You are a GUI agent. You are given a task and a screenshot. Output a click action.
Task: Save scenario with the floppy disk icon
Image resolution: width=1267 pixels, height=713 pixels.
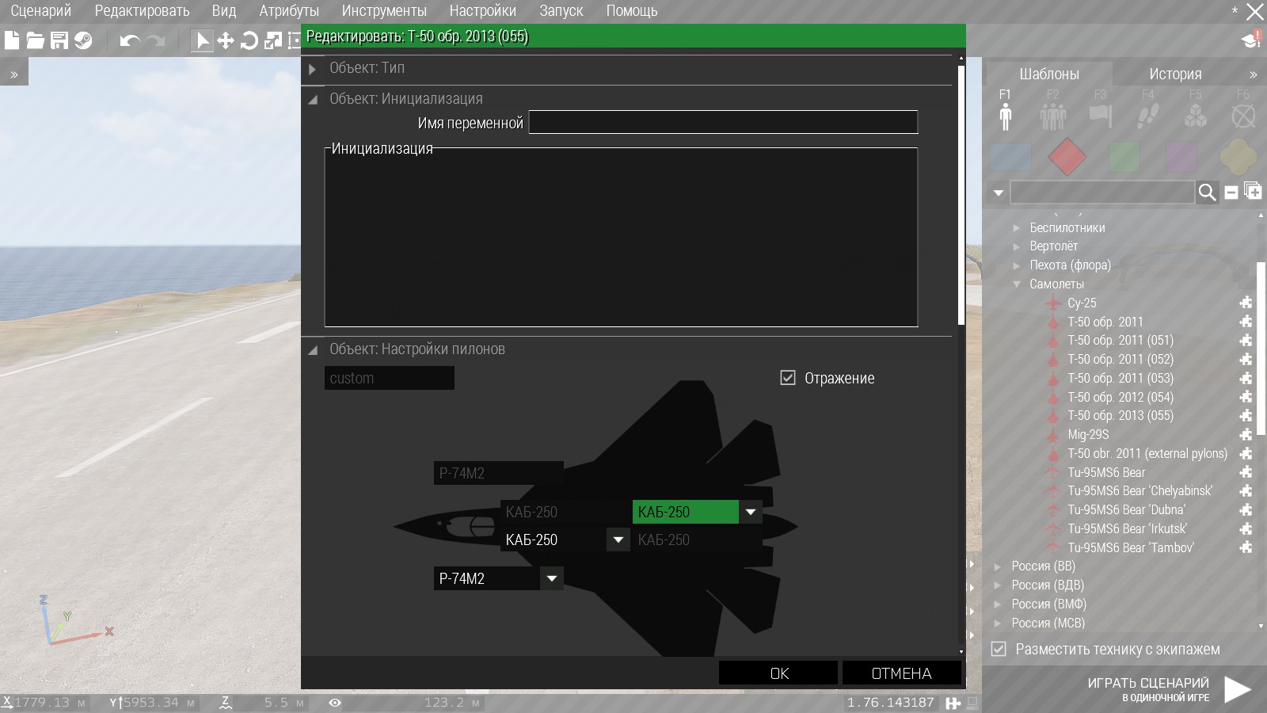point(59,40)
